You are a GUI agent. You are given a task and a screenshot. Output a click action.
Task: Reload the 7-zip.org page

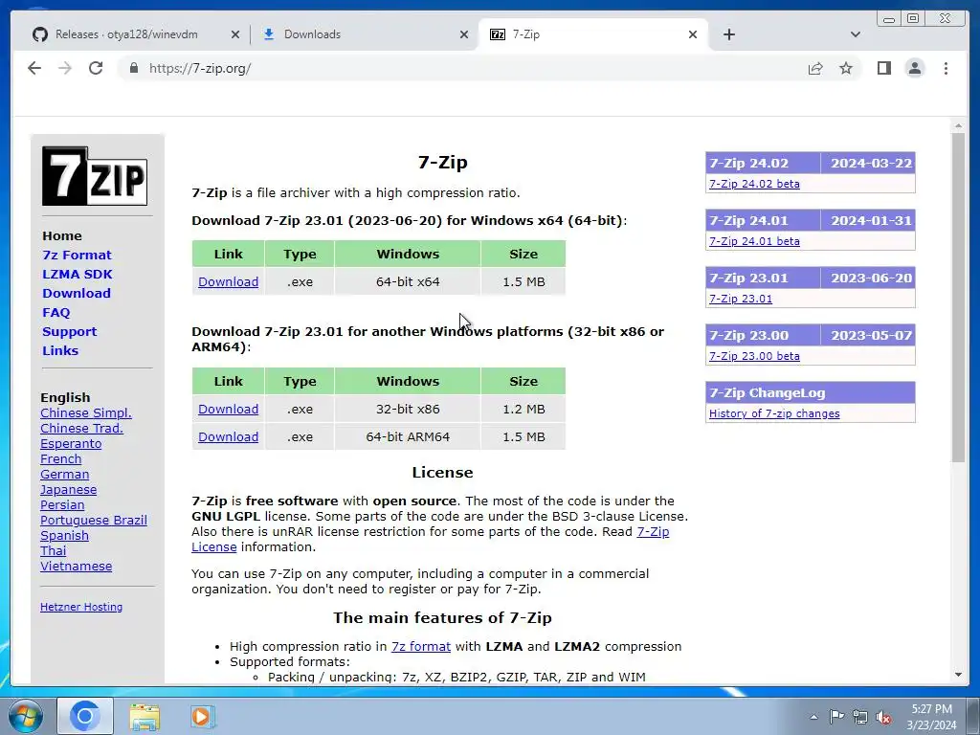tap(96, 68)
